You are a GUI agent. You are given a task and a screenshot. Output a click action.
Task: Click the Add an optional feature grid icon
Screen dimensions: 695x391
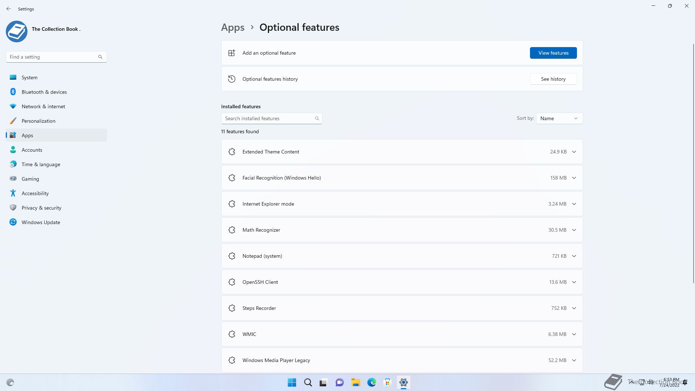pyautogui.click(x=232, y=53)
